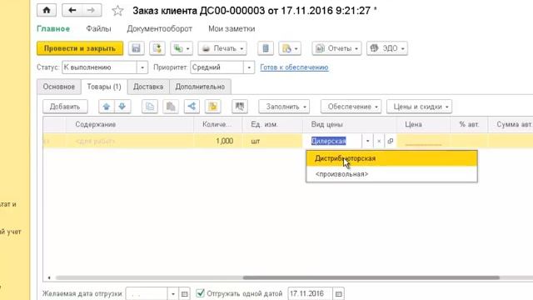Toggle Отгружать одной датой checkbox
Image resolution: width=533 pixels, height=300 pixels.
pyautogui.click(x=201, y=293)
